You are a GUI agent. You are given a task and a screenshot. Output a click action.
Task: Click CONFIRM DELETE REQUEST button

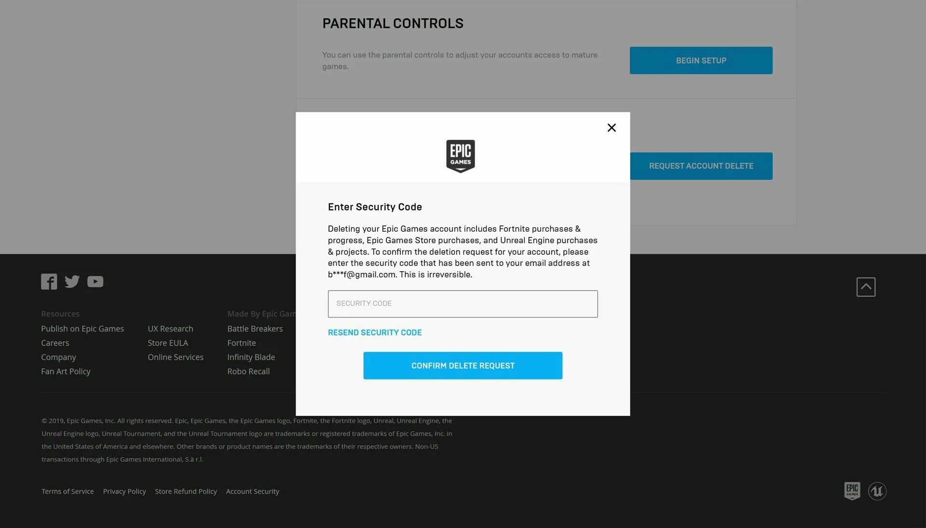[463, 365]
